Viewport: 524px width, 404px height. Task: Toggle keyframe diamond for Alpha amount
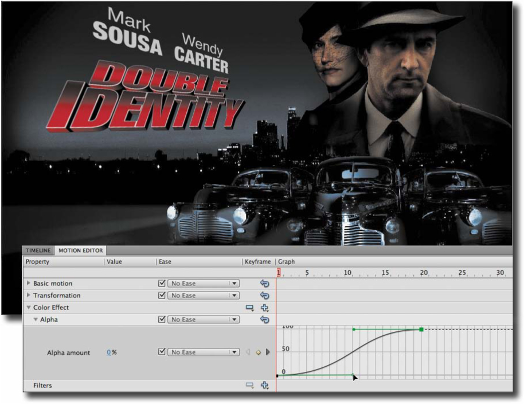click(x=258, y=352)
